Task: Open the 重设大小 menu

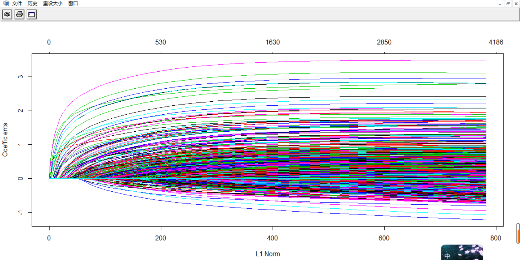Action: pos(52,4)
